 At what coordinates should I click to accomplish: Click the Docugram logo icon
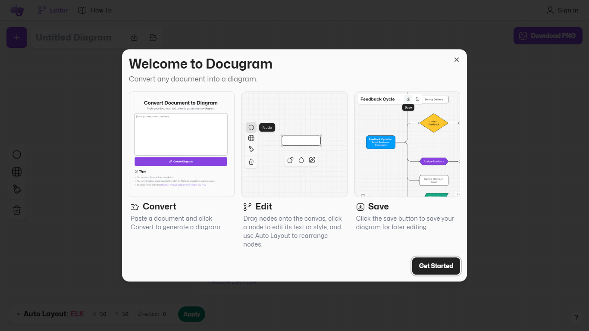[x=17, y=10]
